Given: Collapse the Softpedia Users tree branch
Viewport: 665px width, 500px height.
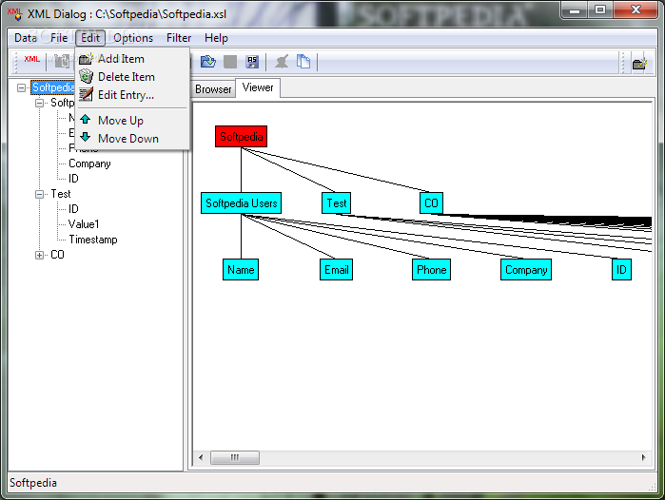Looking at the screenshot, I should click(x=39, y=103).
